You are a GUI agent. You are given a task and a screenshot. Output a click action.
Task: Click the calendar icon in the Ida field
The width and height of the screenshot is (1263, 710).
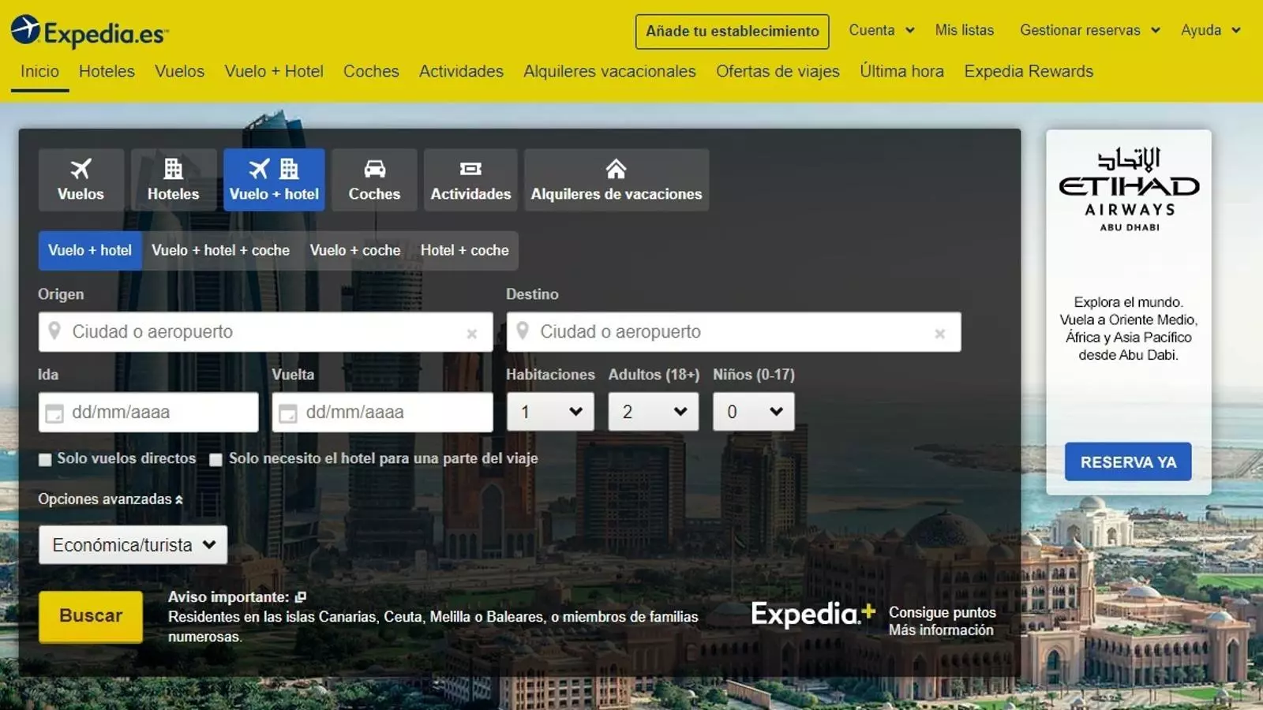54,413
